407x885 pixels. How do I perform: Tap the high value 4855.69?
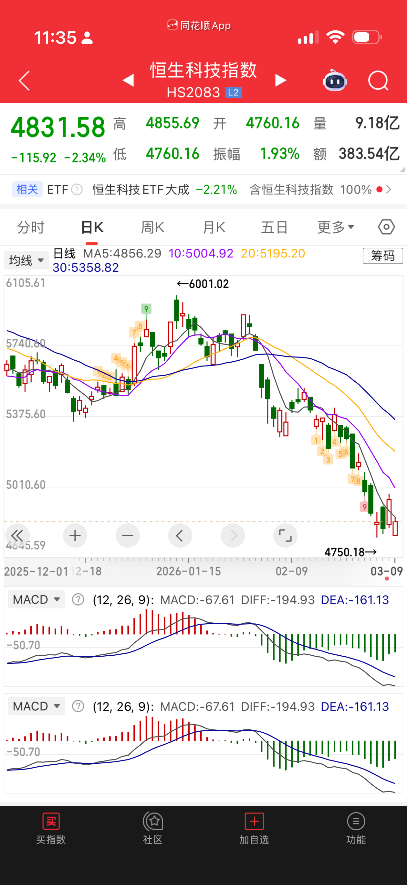[x=172, y=123]
